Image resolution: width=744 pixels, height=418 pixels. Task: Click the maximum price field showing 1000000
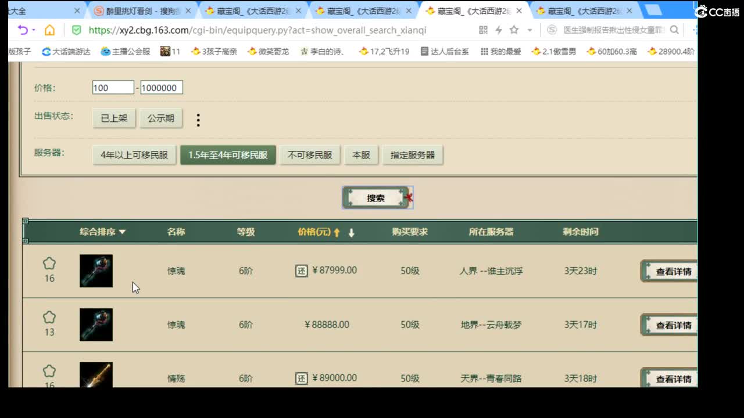pyautogui.click(x=162, y=88)
